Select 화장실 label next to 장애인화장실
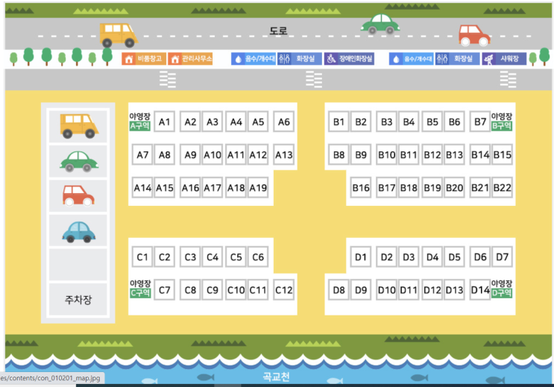 (300, 59)
